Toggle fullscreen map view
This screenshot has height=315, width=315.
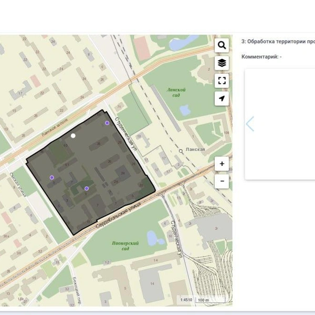click(x=222, y=81)
